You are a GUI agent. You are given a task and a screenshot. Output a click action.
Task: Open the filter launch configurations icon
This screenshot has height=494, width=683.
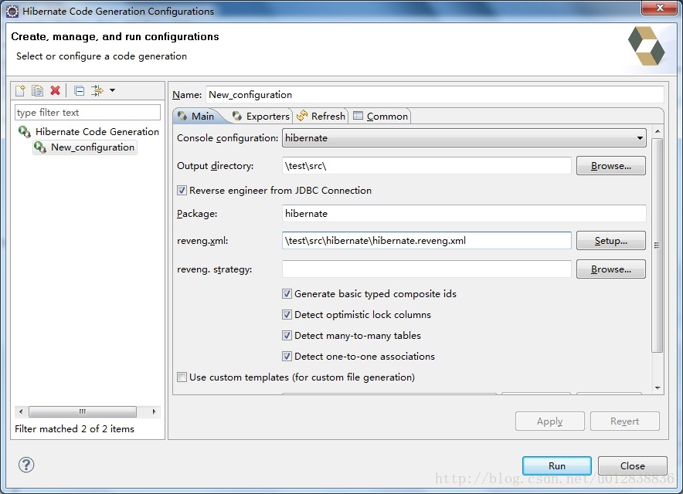click(x=97, y=90)
